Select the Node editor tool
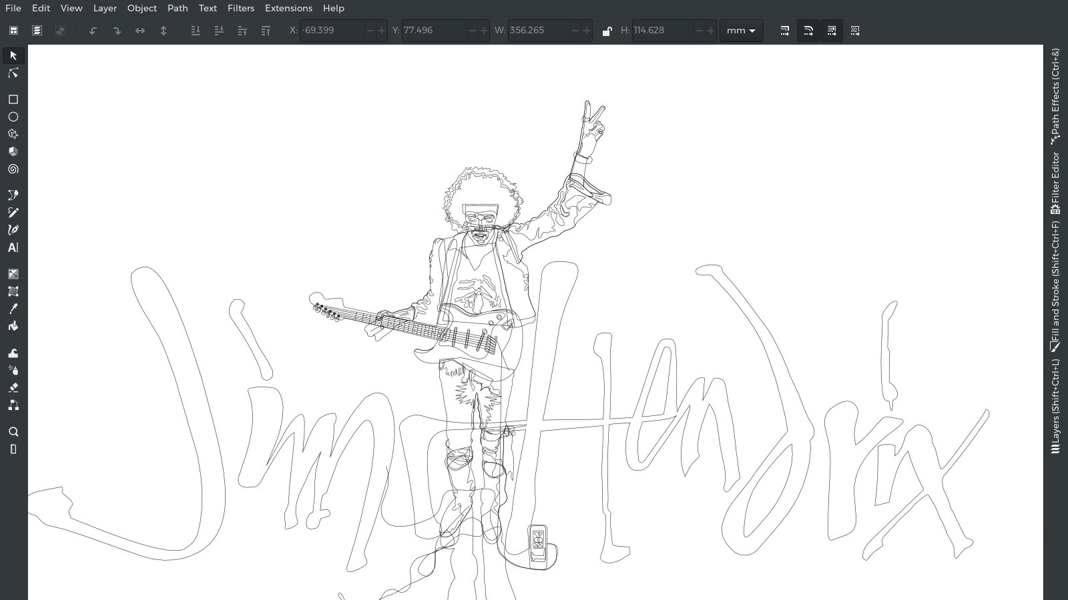This screenshot has width=1068, height=600. (13, 73)
